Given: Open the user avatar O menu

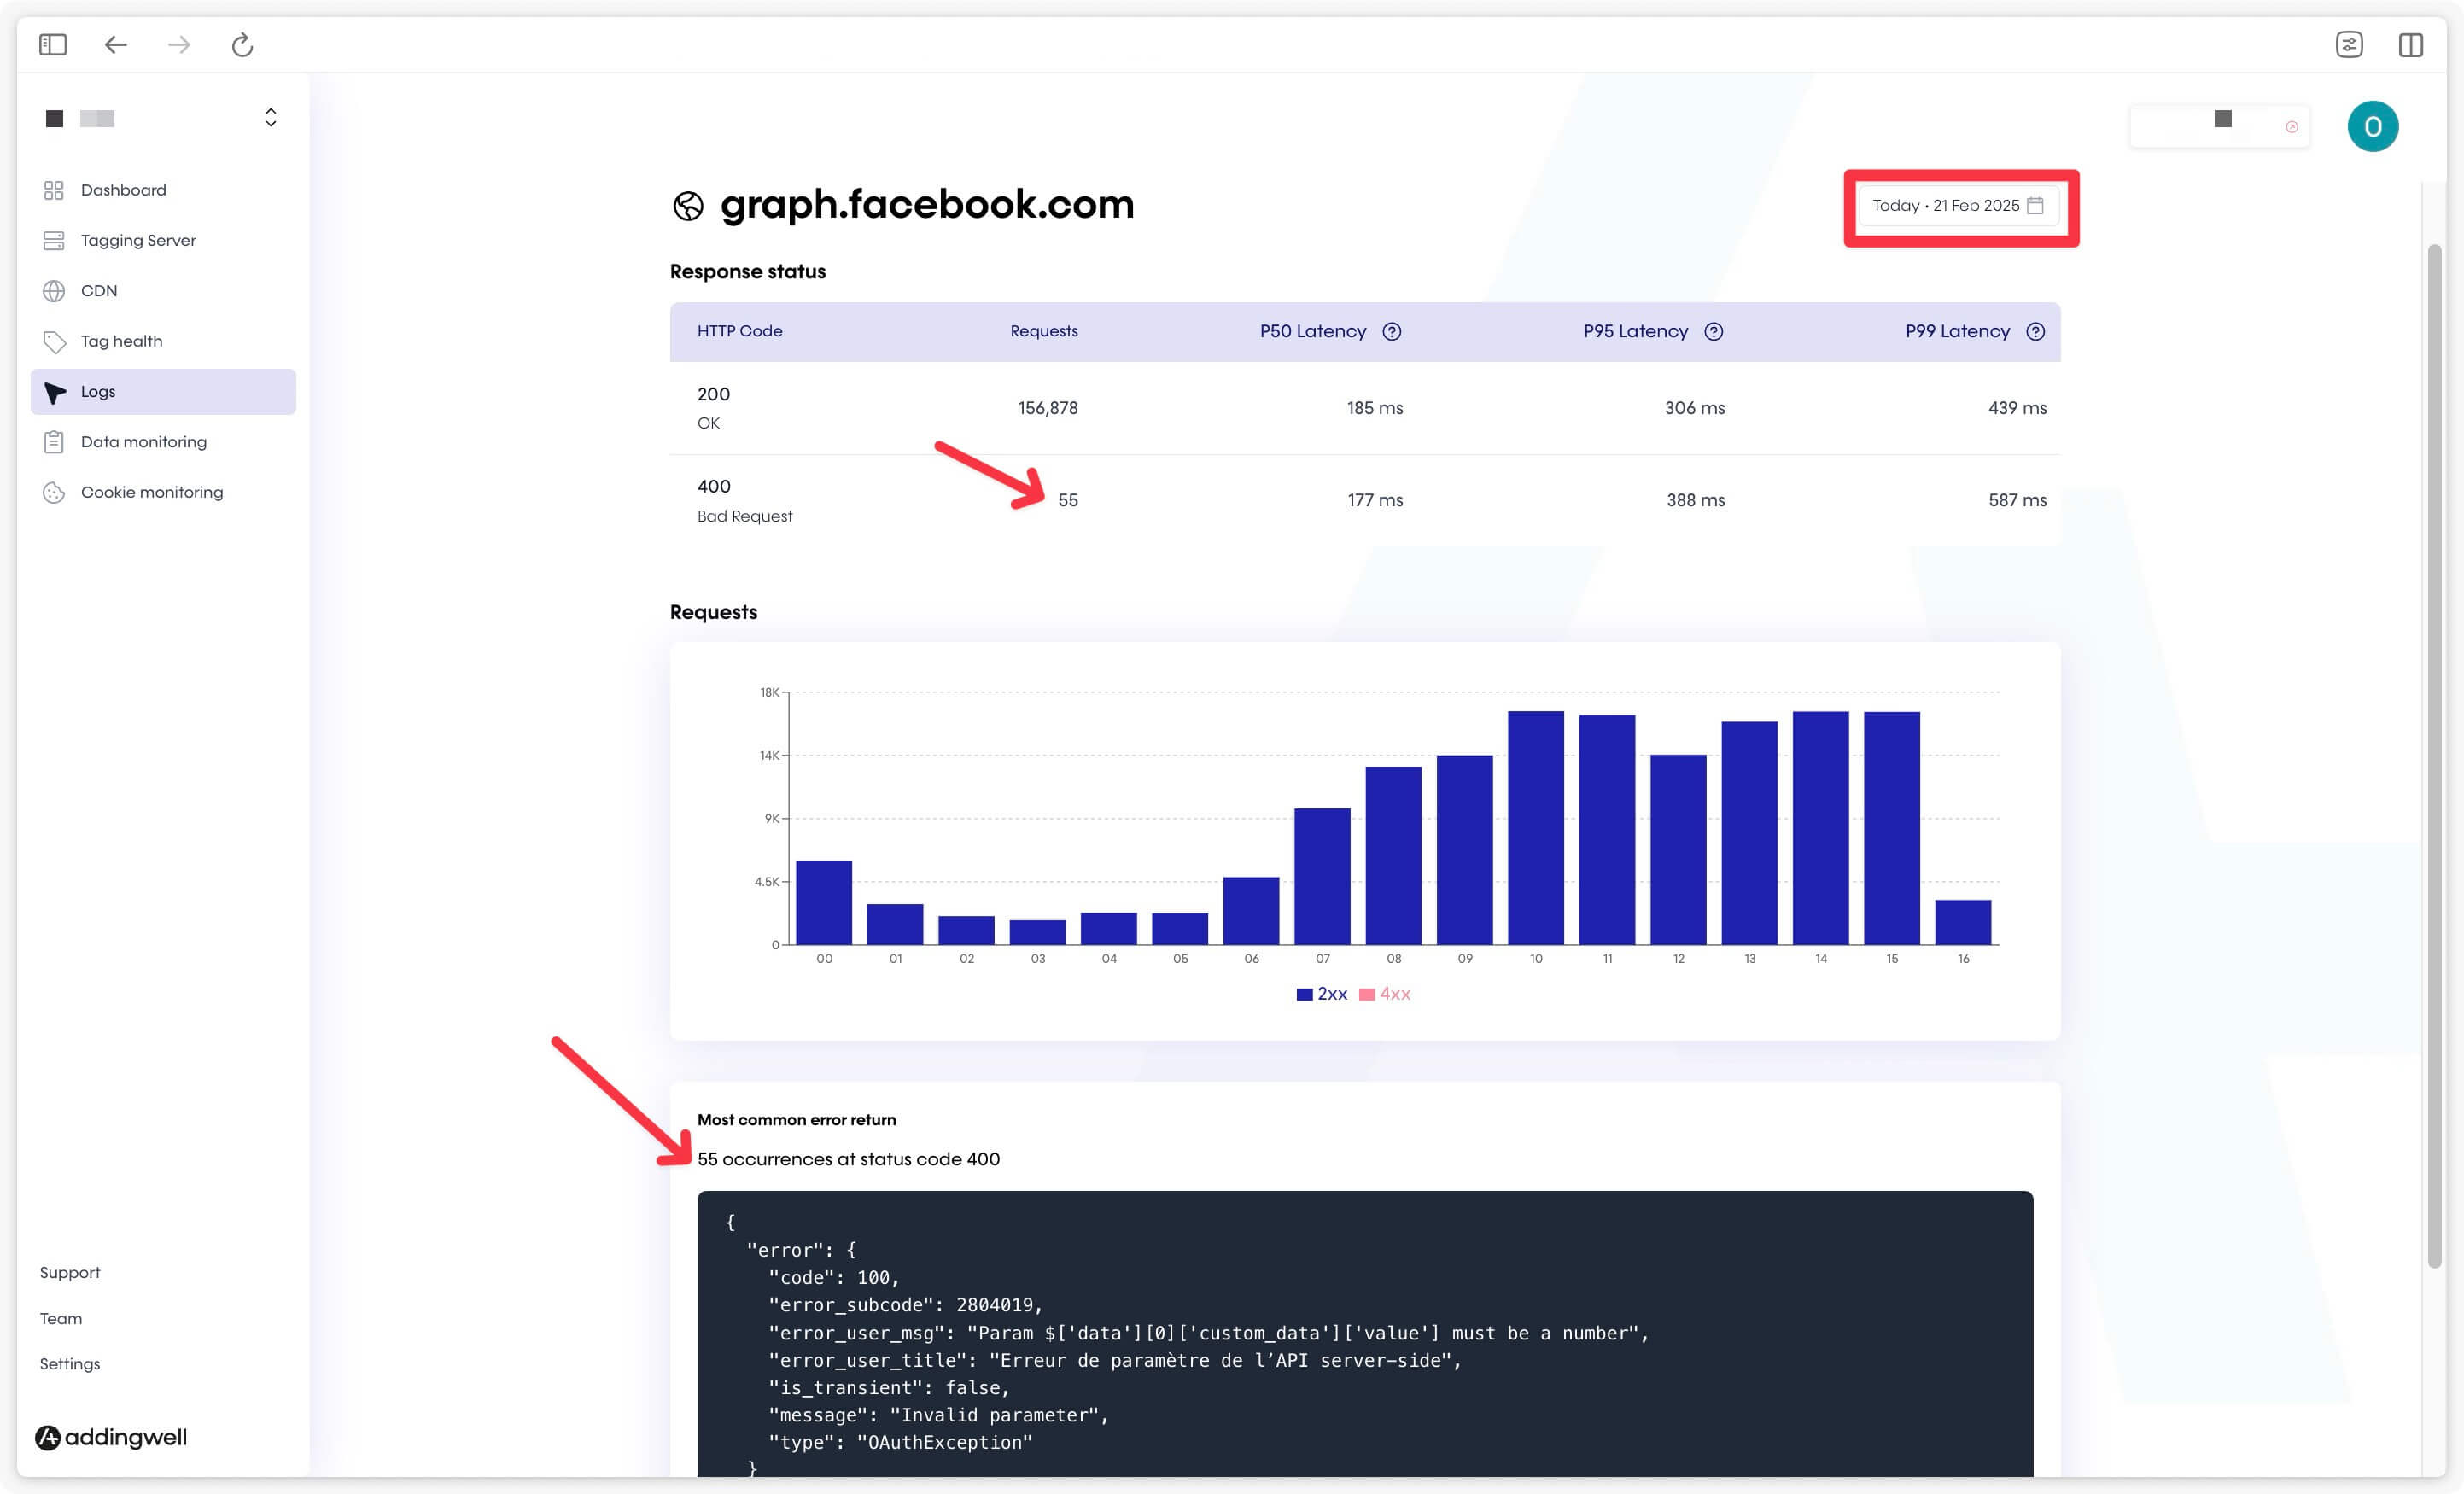Looking at the screenshot, I should coord(2373,127).
